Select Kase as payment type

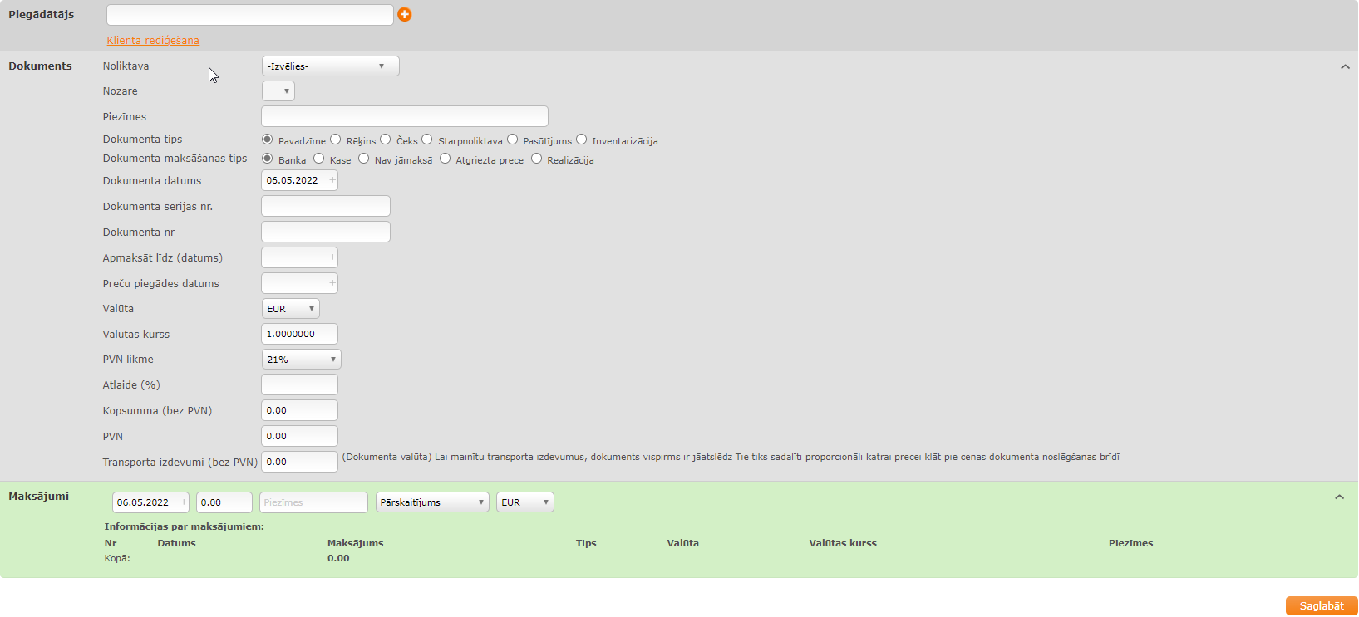point(319,159)
